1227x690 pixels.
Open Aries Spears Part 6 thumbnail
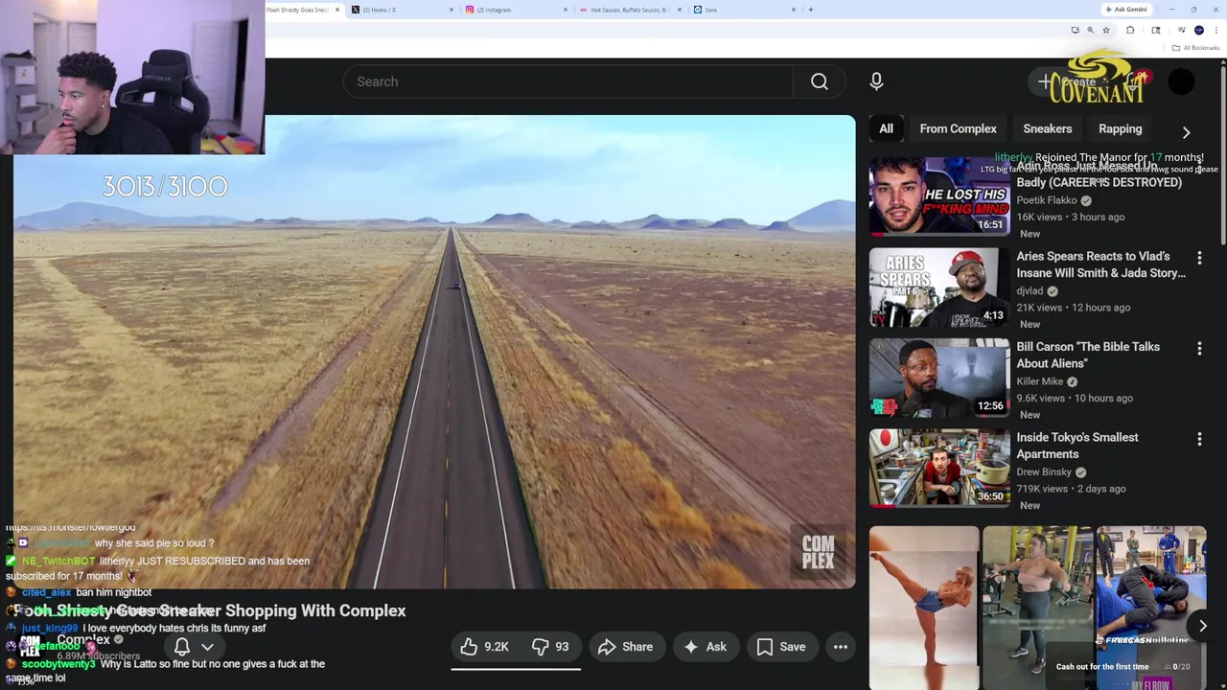point(939,287)
